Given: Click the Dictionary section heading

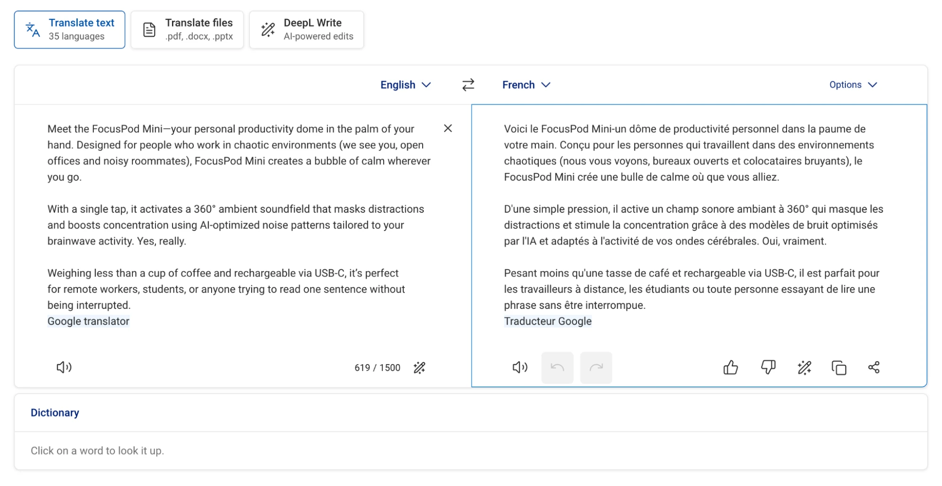Looking at the screenshot, I should (55, 413).
